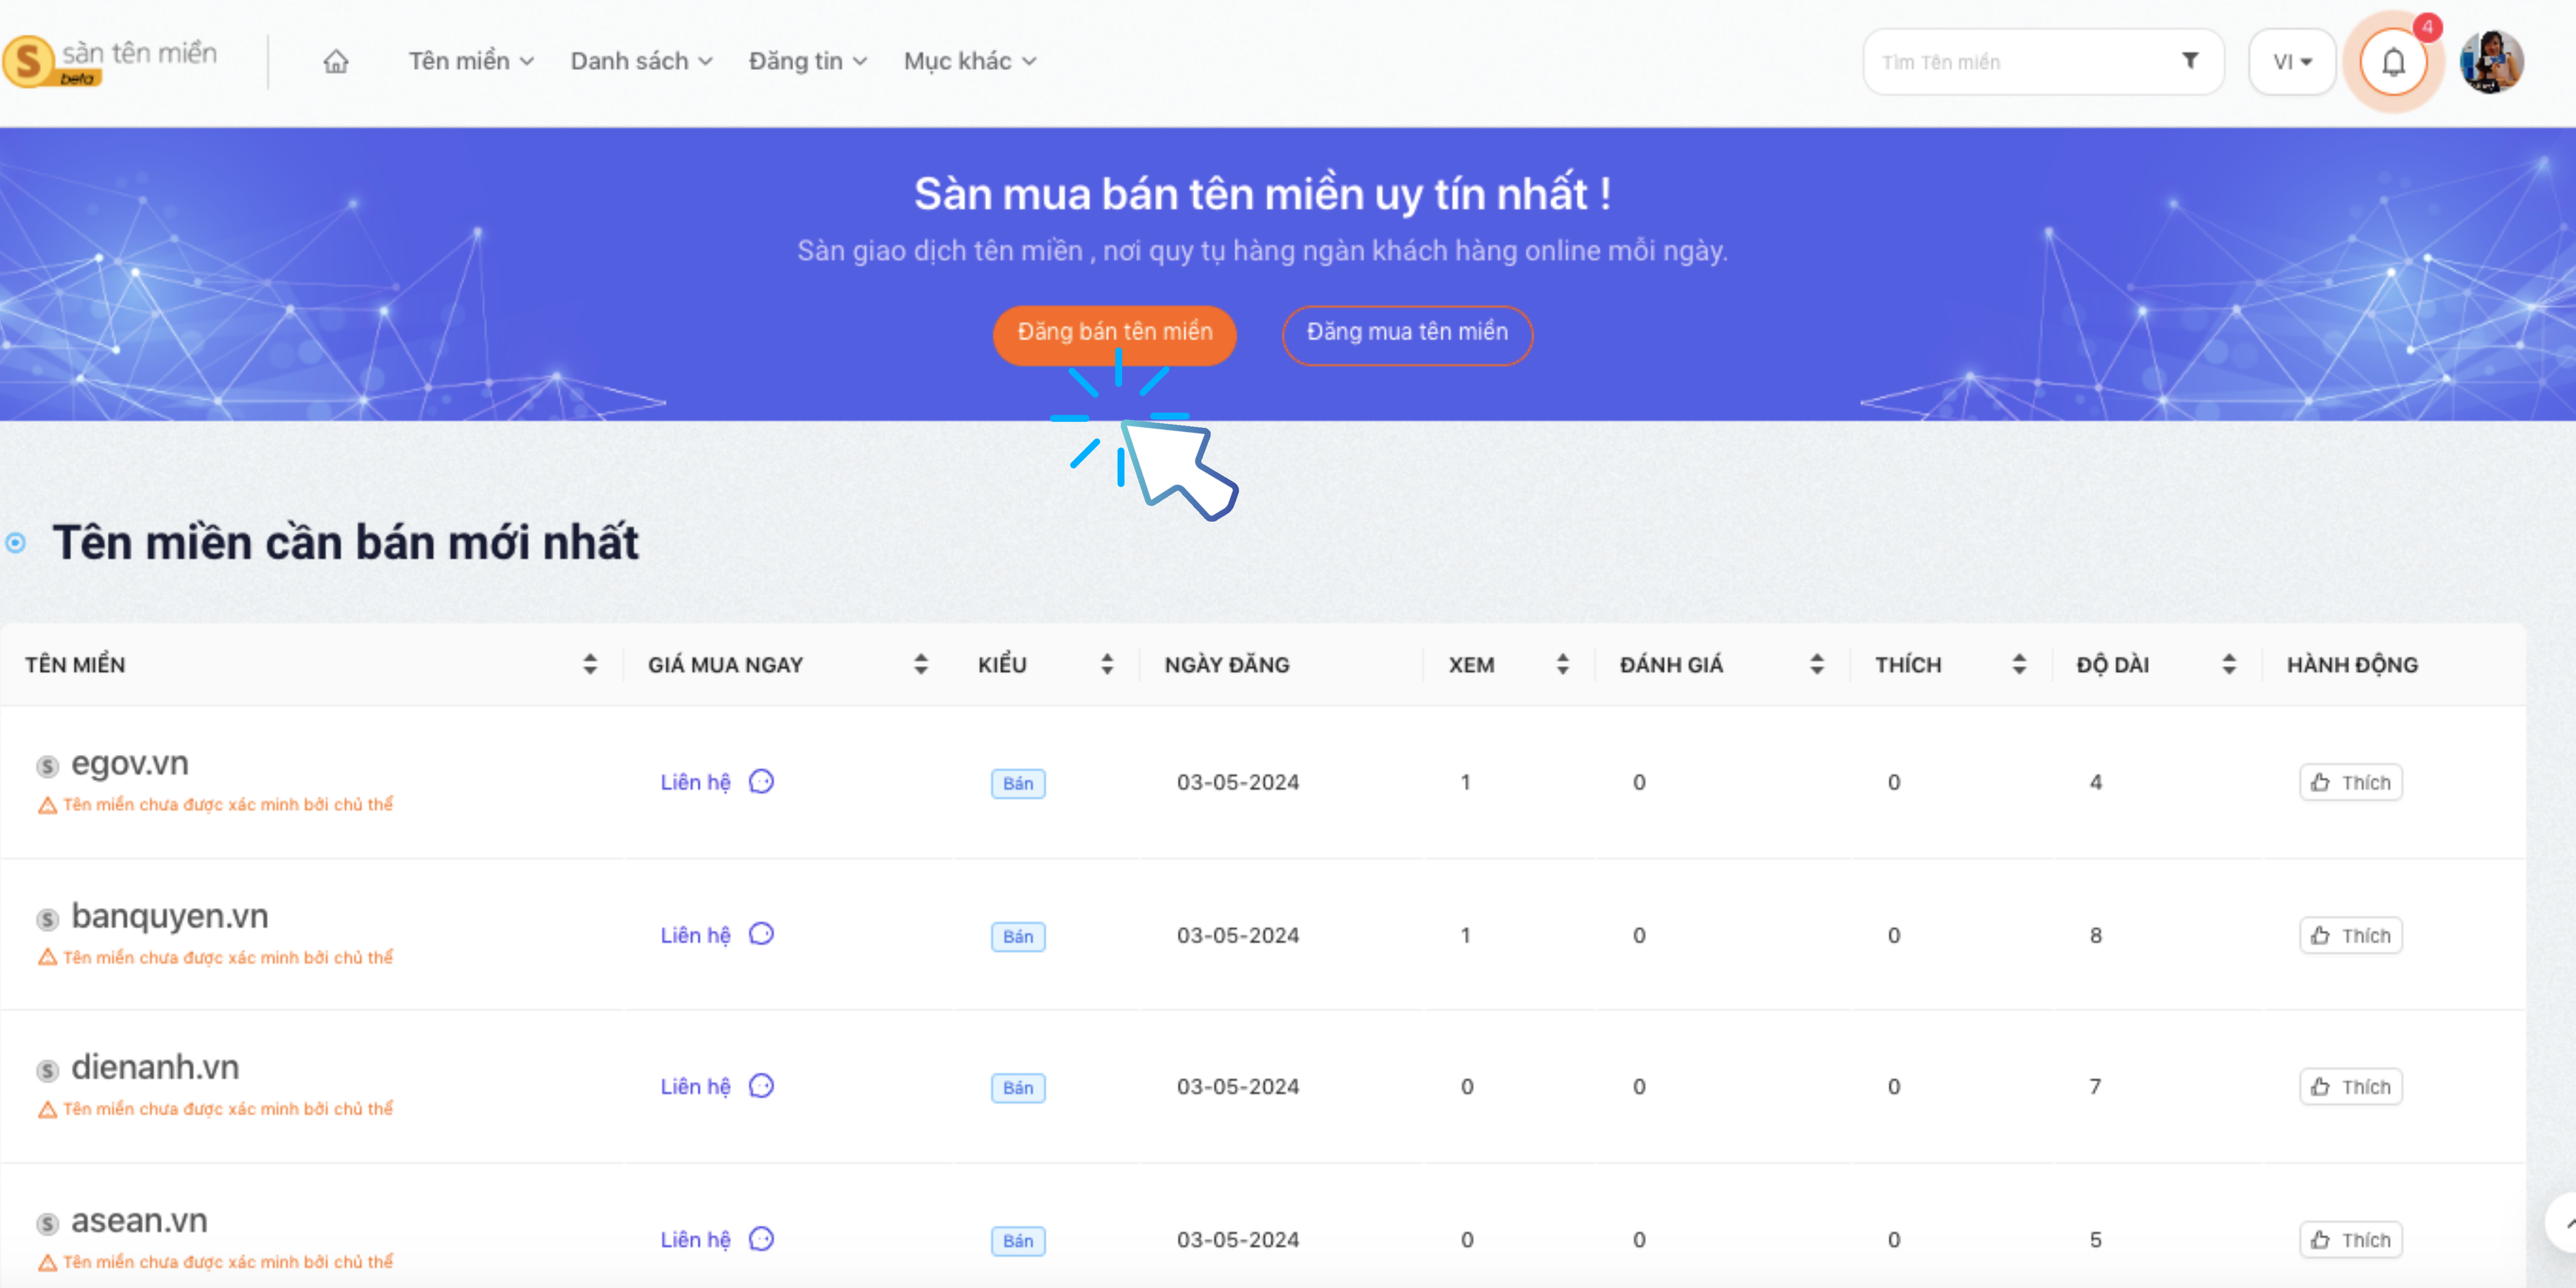Open the home page icon
The image size is (2576, 1288).
[x=336, y=61]
